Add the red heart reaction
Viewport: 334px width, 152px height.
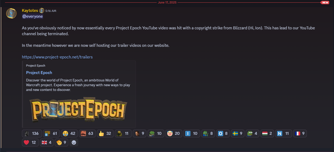click(30, 142)
